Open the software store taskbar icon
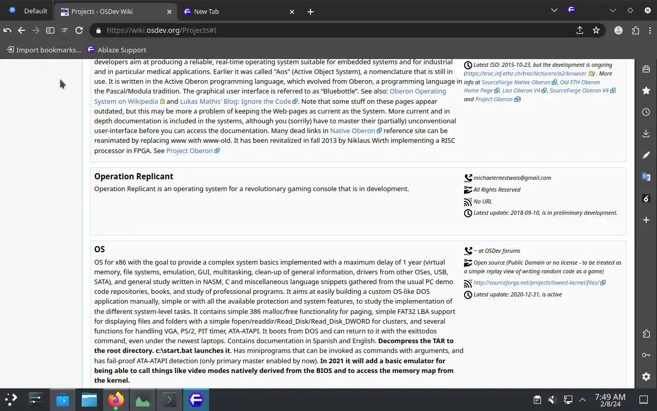 (x=63, y=399)
